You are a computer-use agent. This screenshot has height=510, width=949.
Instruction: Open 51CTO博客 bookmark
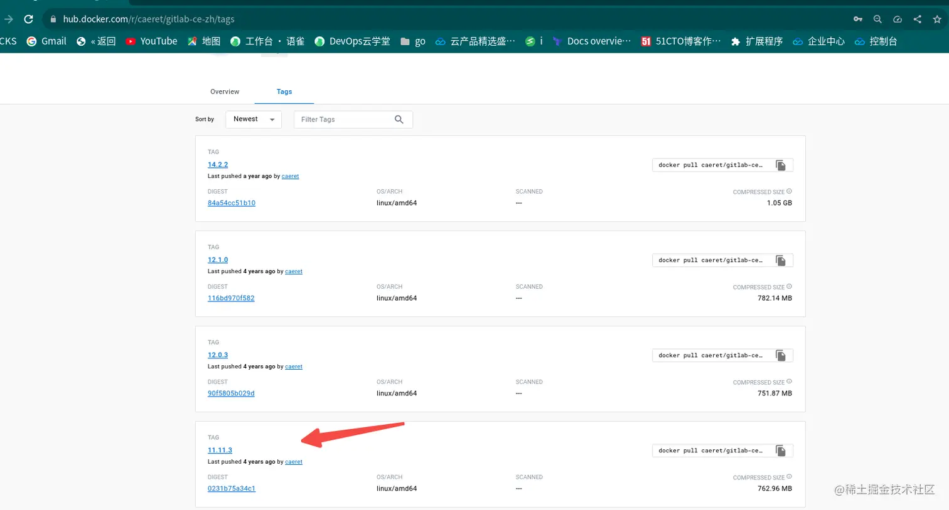click(681, 41)
